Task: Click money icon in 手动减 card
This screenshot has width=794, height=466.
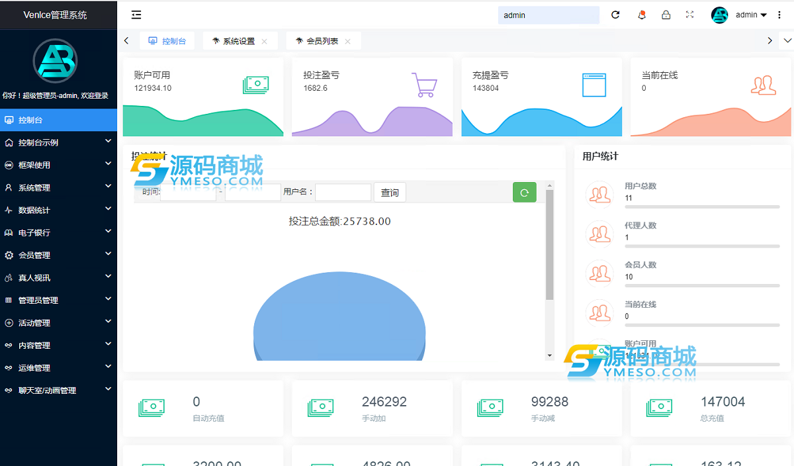Action: point(490,408)
